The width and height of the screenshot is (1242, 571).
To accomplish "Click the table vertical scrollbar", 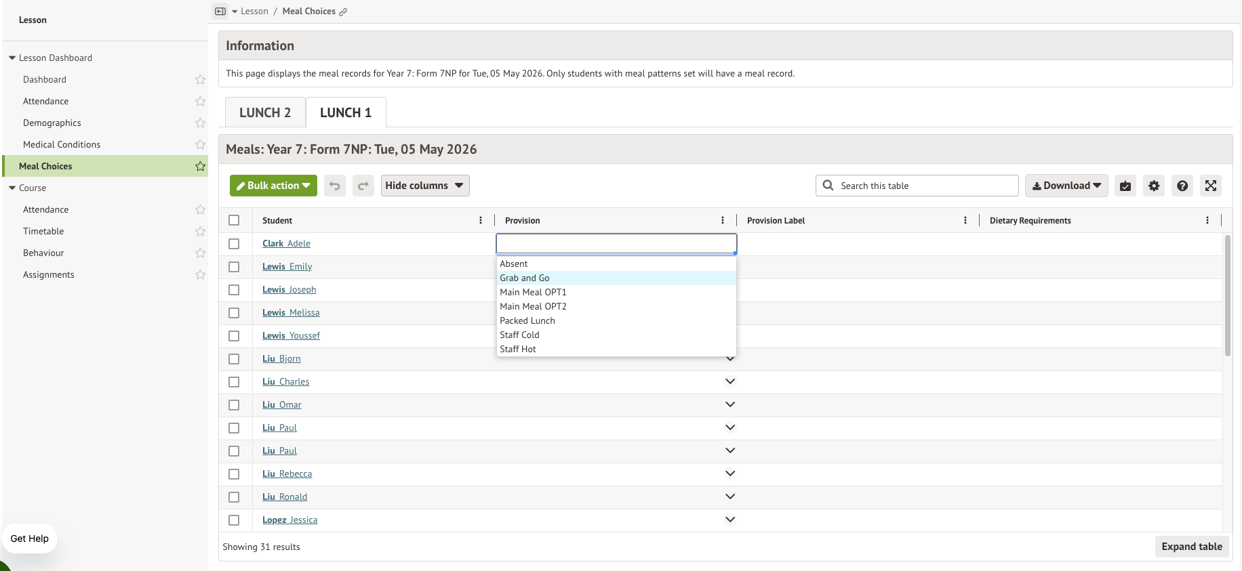I will point(1228,296).
